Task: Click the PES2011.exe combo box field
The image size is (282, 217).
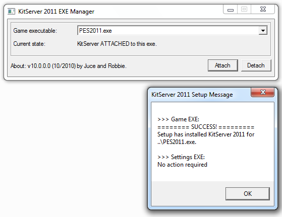Action: 173,31
